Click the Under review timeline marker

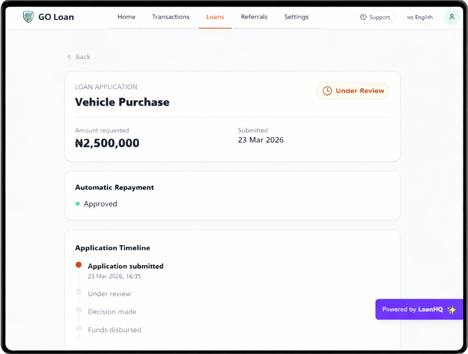[x=79, y=292]
